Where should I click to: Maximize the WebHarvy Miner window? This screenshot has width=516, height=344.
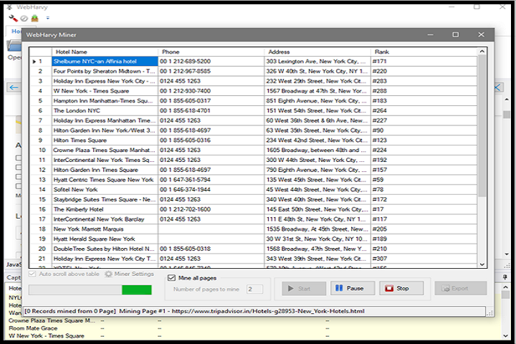click(x=455, y=34)
